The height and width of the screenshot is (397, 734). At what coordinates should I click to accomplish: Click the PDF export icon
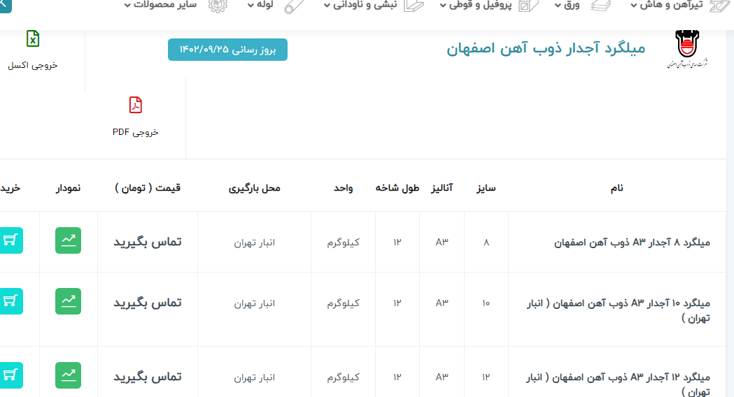(x=135, y=106)
